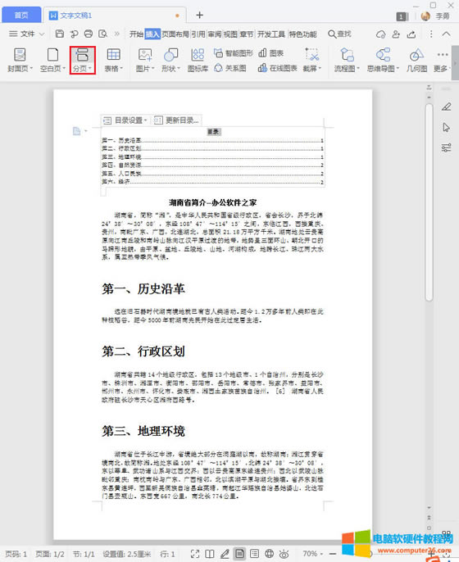Click the save icon in quick toolbar

click(60, 34)
